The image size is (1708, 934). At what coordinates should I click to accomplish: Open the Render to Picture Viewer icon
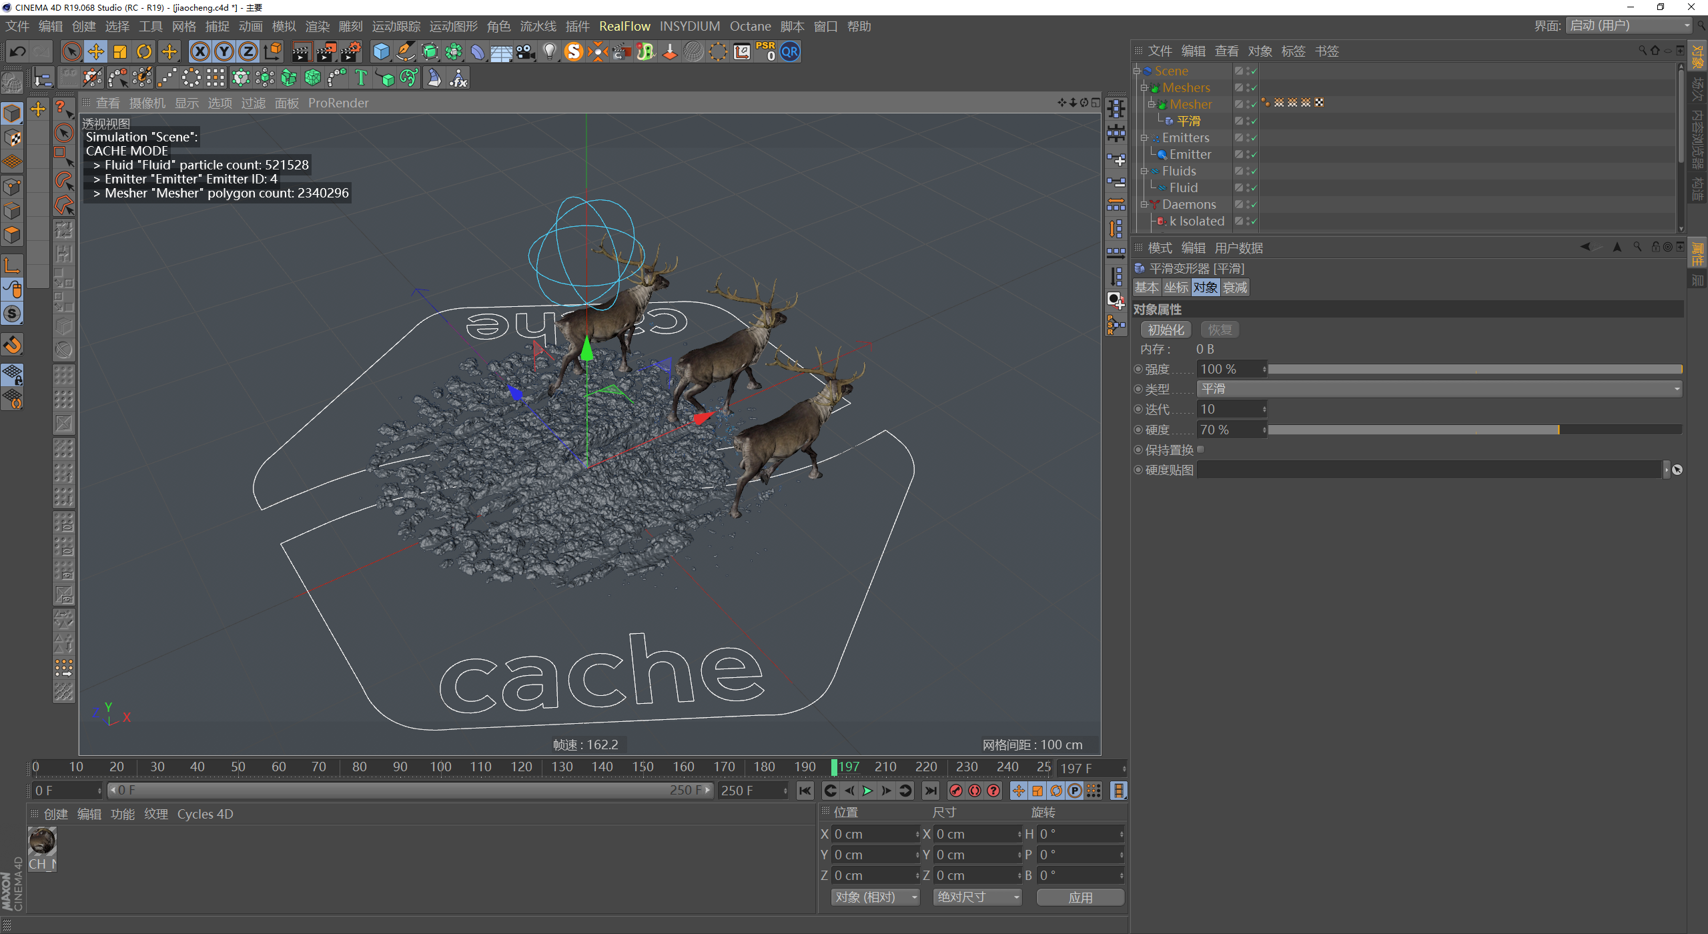[326, 51]
